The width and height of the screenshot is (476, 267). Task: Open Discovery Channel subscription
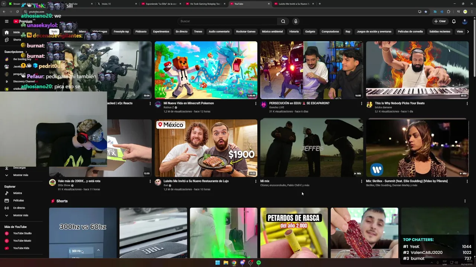pos(24,81)
